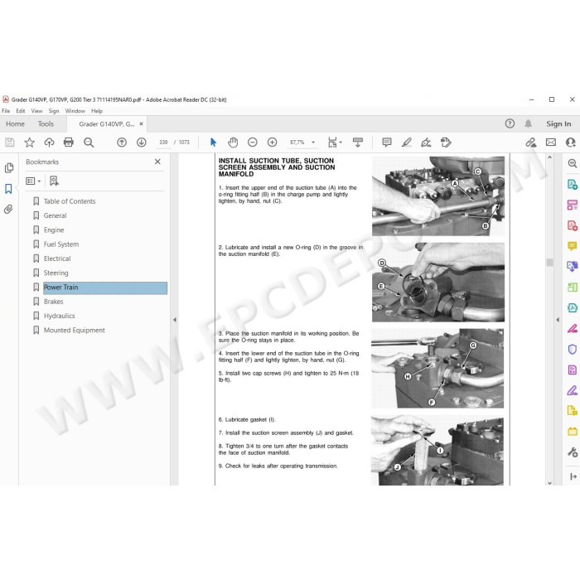Open the Window menu
Screen dimensions: 580x580
click(x=75, y=111)
